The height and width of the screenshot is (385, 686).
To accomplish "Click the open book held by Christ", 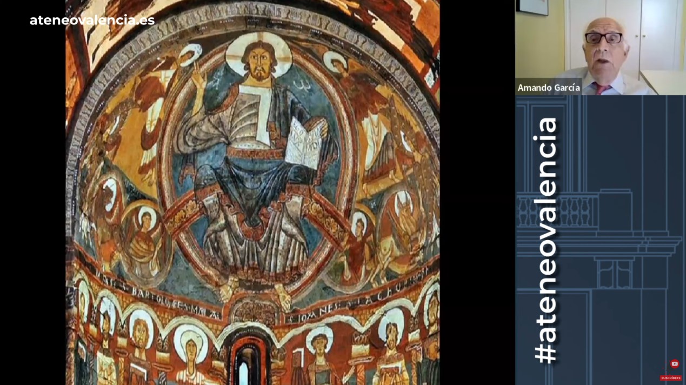I will pos(304,142).
